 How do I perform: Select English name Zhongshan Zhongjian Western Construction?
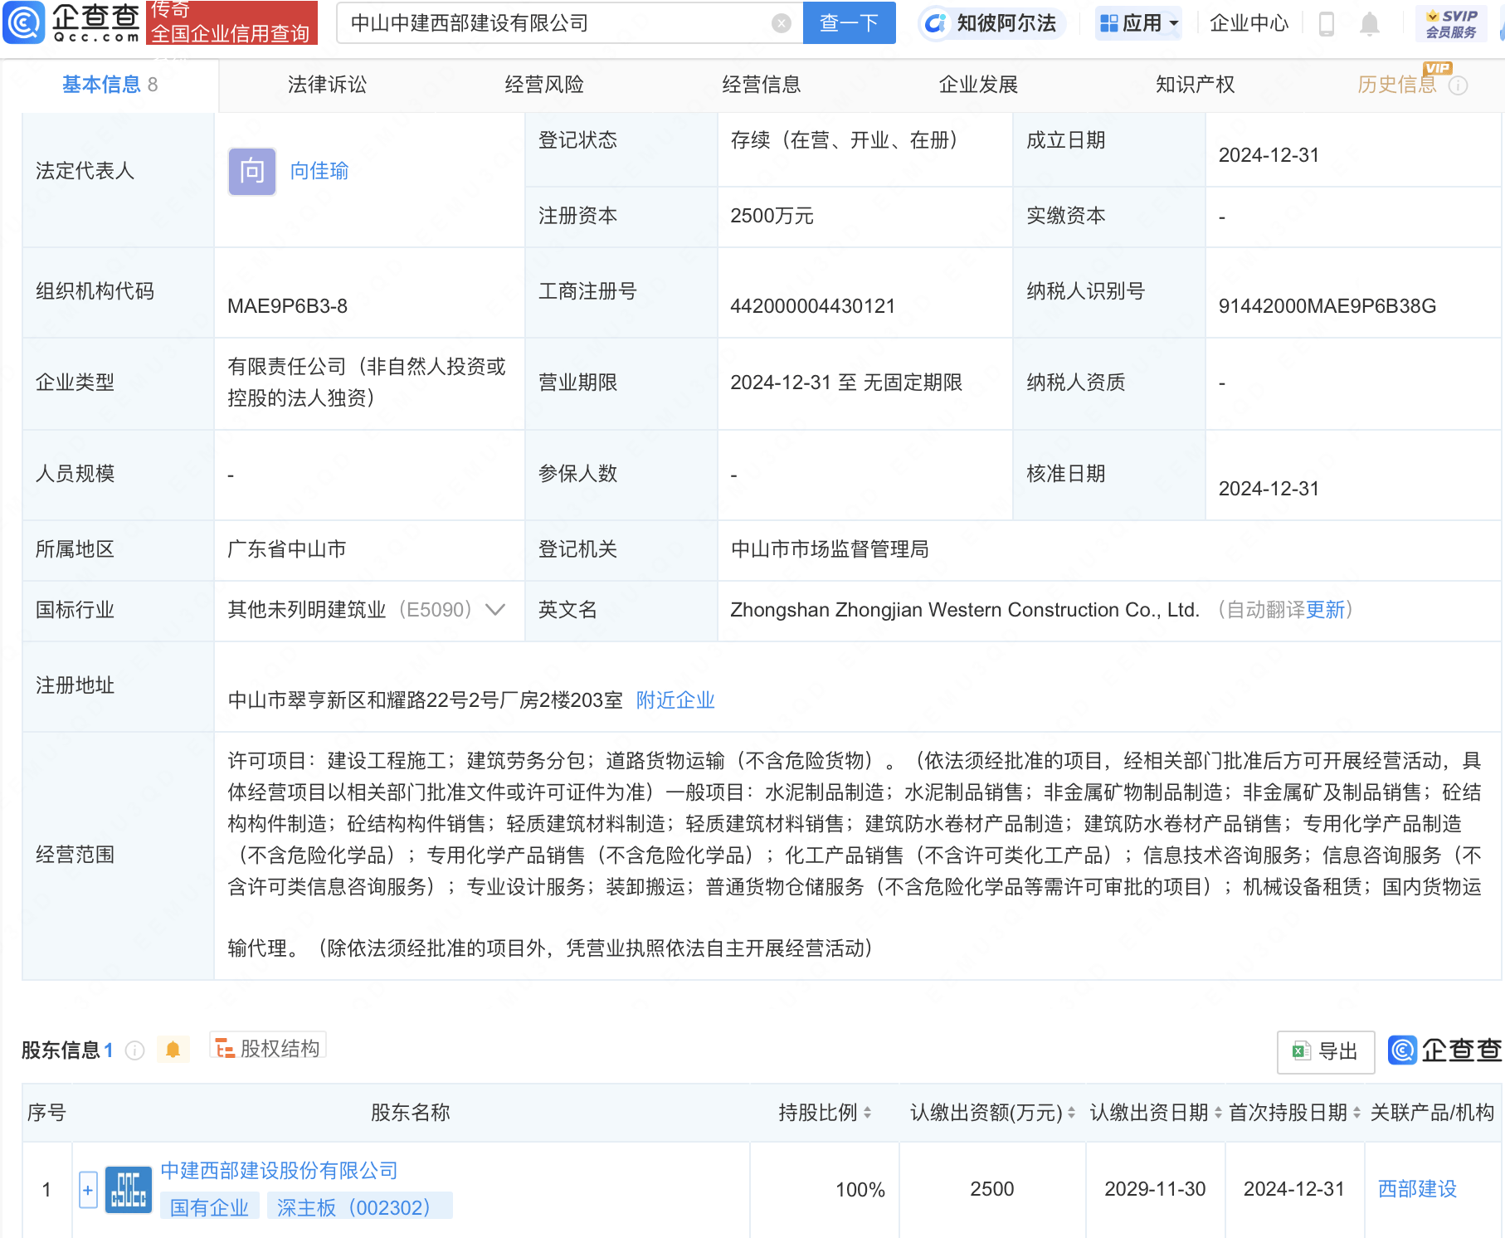[965, 610]
